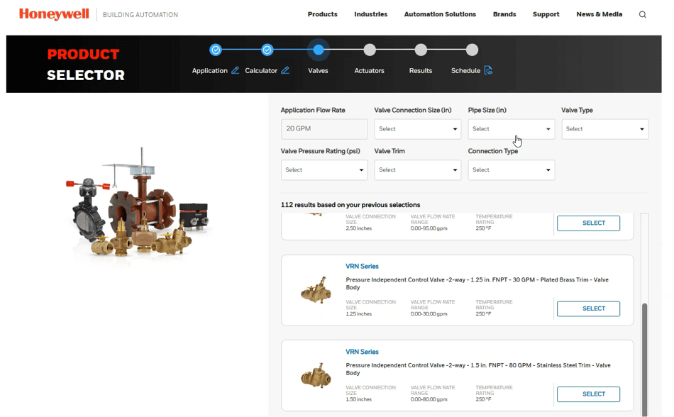Click the '1.25 inches' connection size value
This screenshot has width=674, height=417.
point(358,314)
